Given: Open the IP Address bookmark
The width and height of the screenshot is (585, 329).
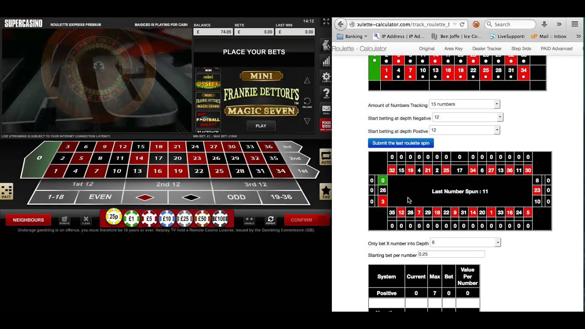Looking at the screenshot, I should click(399, 36).
